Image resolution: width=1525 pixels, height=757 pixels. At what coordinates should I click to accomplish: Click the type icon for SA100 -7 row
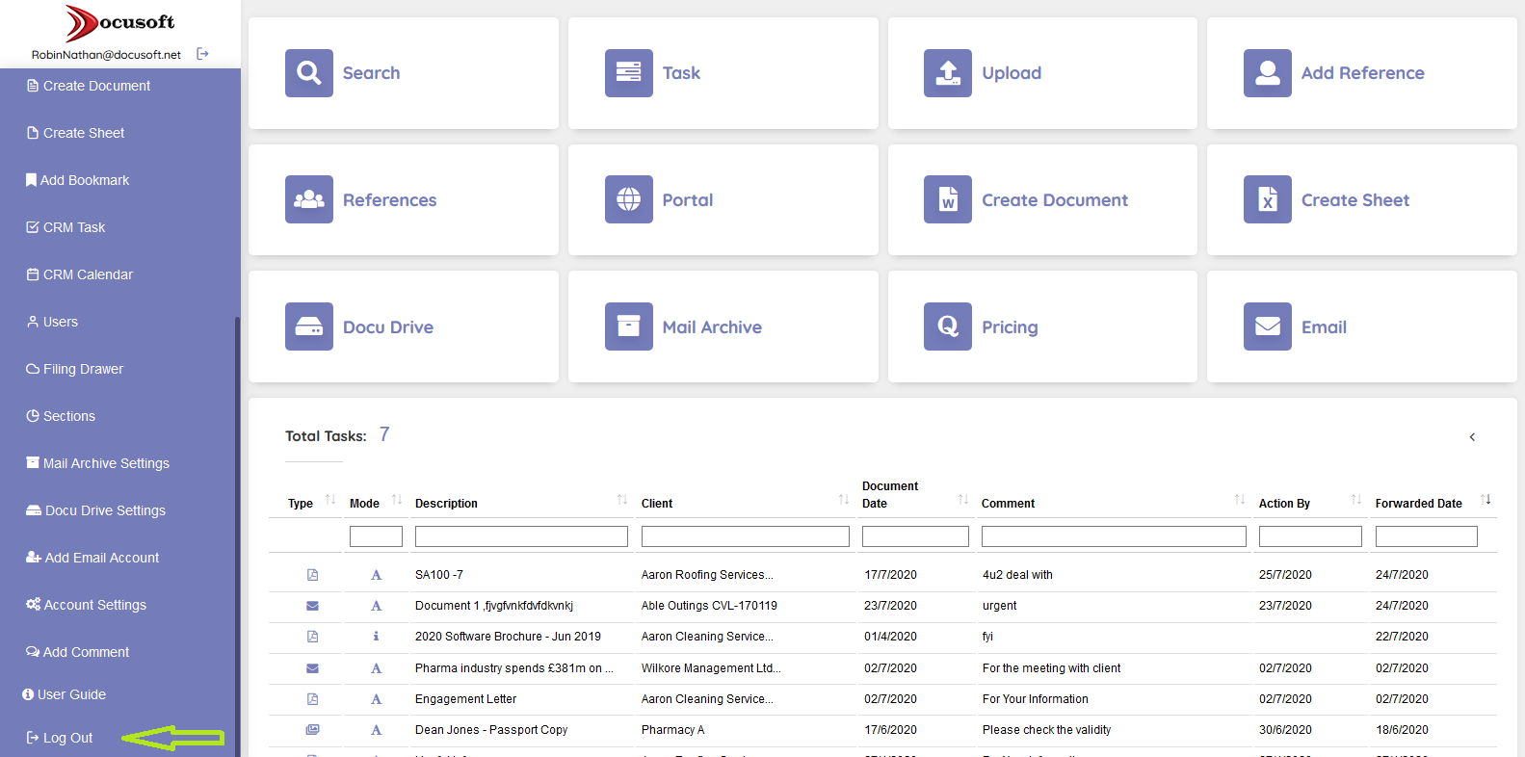tap(312, 575)
